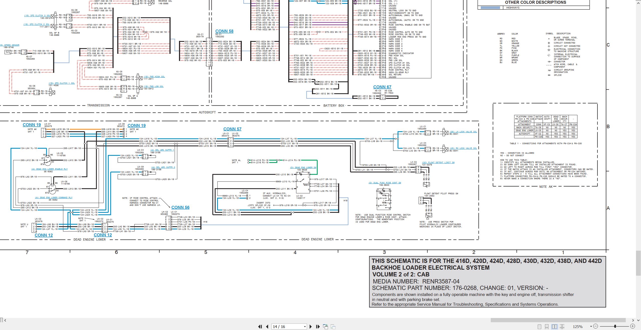
Task: Select two-page continuous facing view
Action: coord(562,326)
